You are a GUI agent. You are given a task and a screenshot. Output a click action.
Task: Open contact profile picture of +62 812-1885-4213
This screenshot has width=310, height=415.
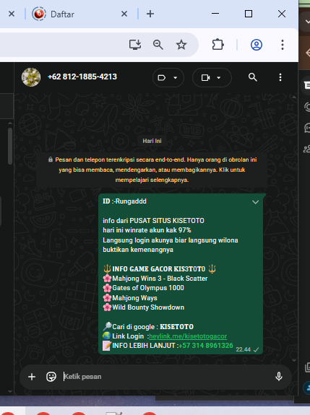[31, 77]
